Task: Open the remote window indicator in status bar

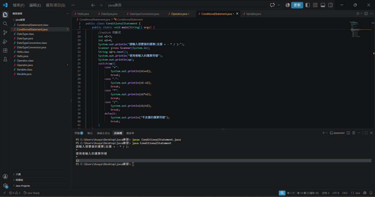Action: [4, 193]
